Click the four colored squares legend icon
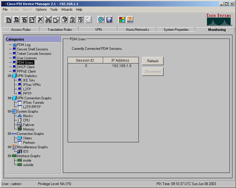 click(x=122, y=20)
